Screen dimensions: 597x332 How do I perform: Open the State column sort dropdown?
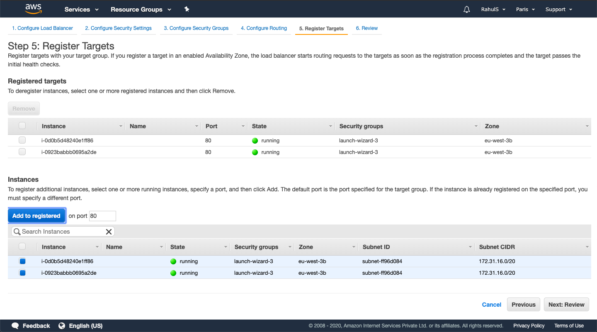pos(330,126)
